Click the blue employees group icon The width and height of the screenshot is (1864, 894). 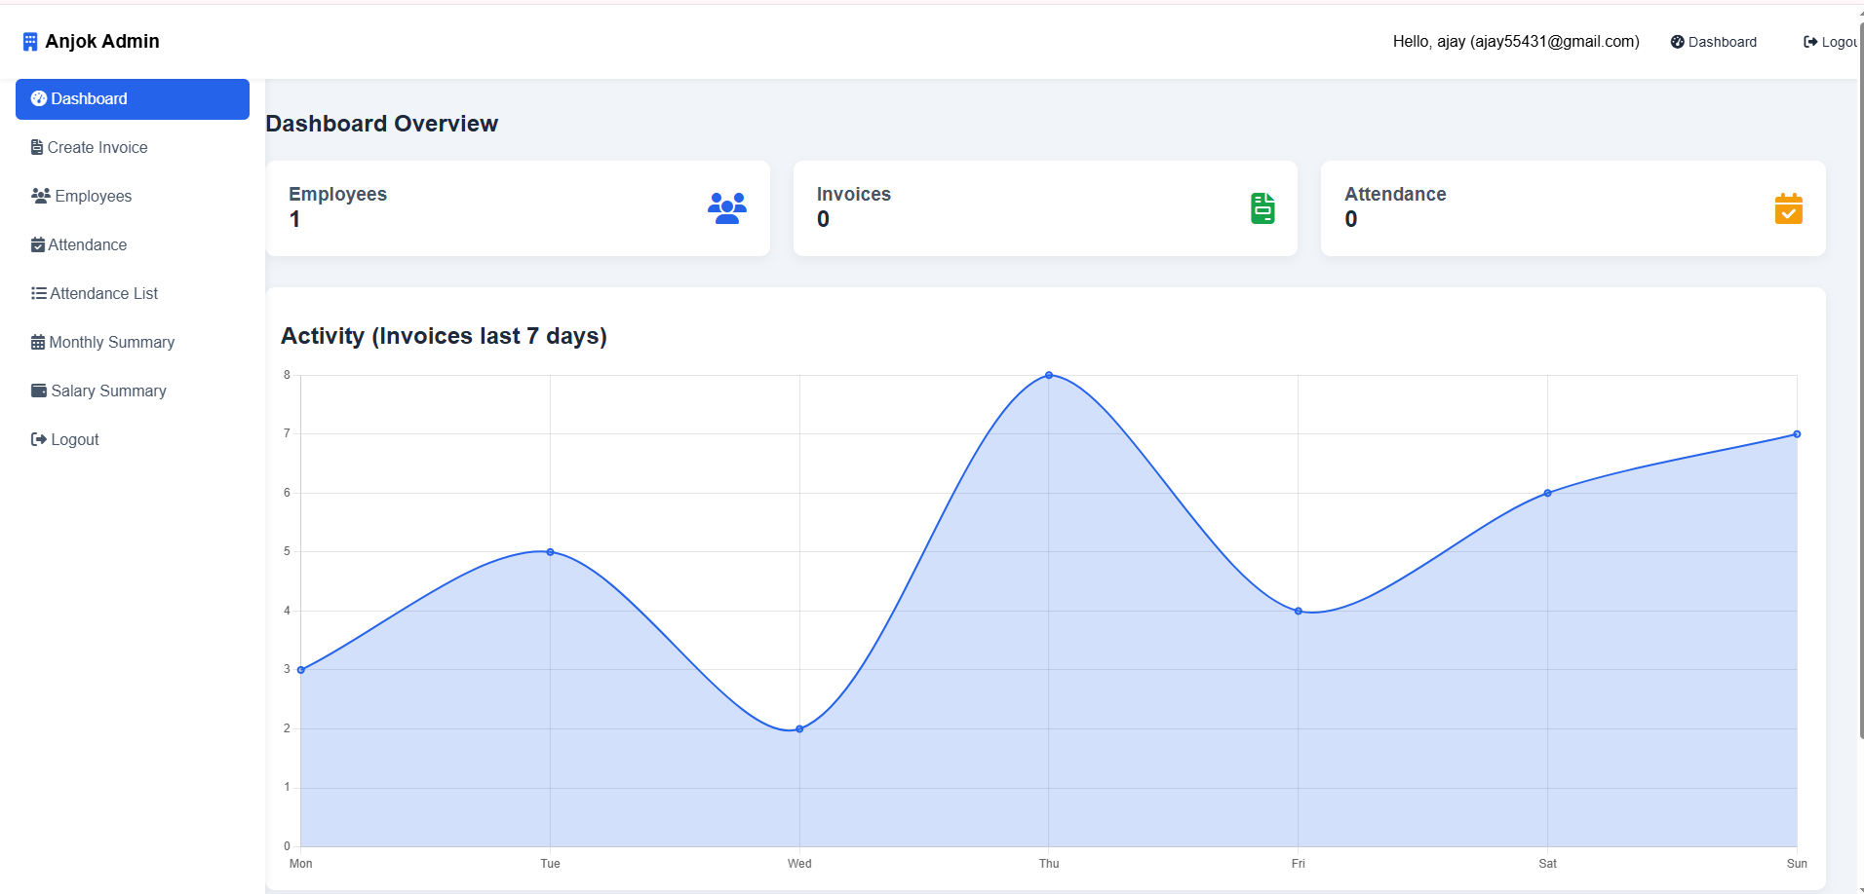(727, 208)
